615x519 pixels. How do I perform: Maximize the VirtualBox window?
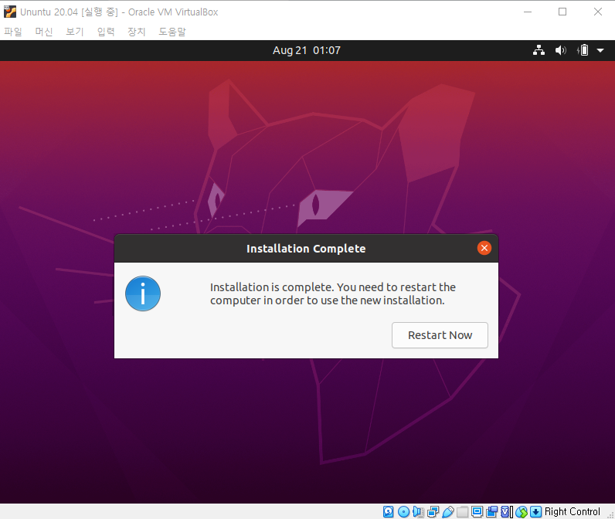coord(562,12)
